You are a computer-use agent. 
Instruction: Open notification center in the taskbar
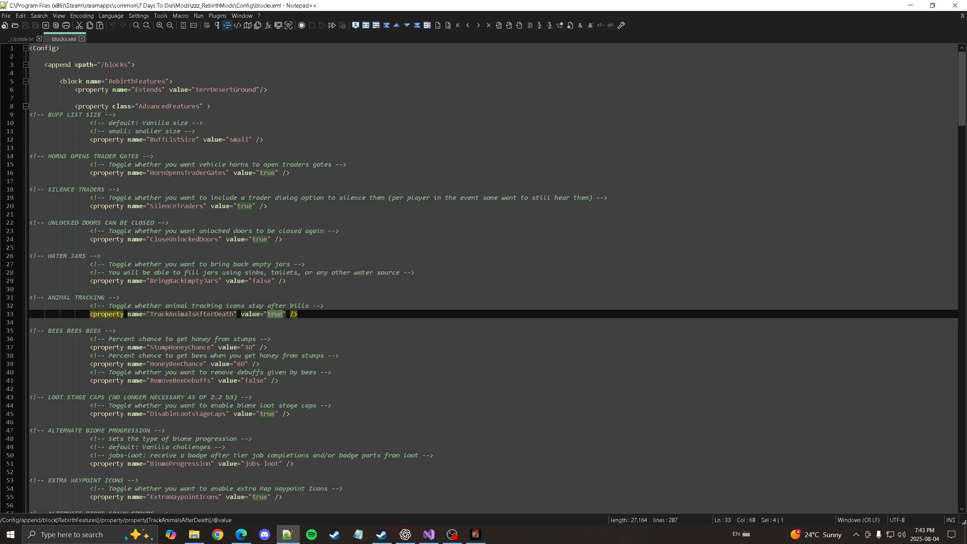952,535
